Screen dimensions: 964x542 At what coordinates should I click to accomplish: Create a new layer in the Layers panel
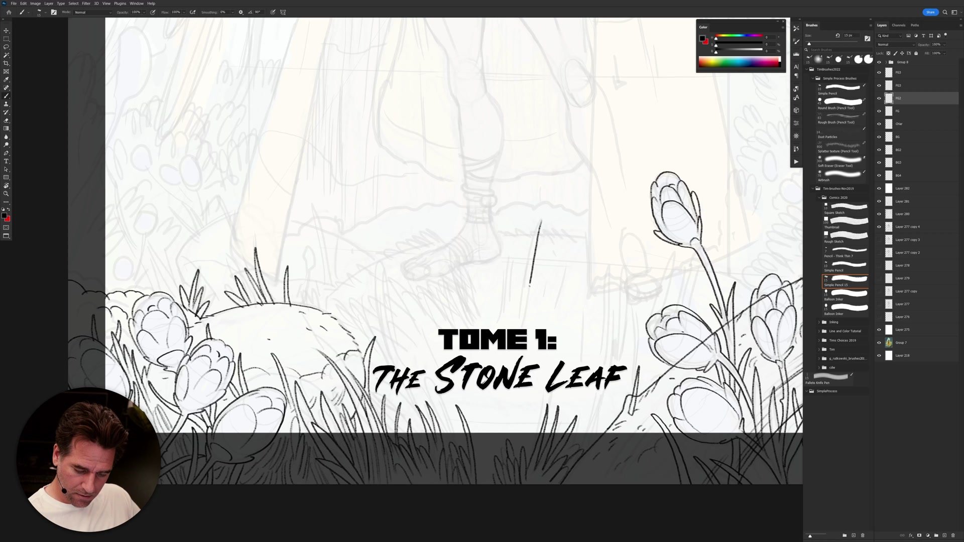[x=945, y=535]
